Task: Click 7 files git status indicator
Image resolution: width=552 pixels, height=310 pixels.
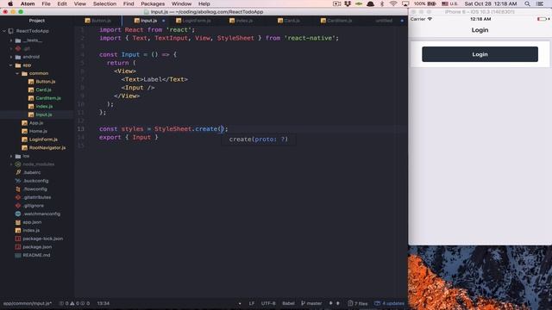Action: point(357,303)
